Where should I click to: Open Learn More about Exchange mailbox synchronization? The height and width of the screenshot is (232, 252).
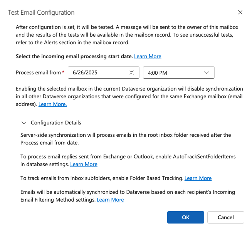53,104
